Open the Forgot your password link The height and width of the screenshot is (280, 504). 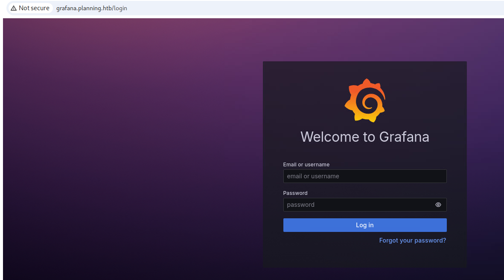pyautogui.click(x=412, y=240)
